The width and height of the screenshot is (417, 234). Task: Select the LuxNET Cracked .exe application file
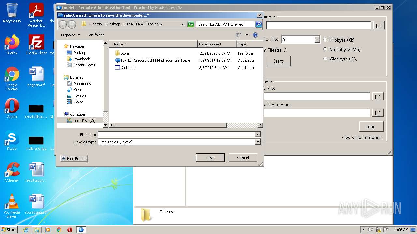[x=153, y=60]
